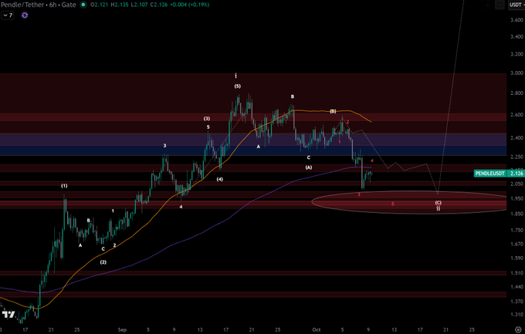This screenshot has width=525, height=334.
Task: Expand the collapsed indicator legend showing 7
Action: tap(8, 15)
